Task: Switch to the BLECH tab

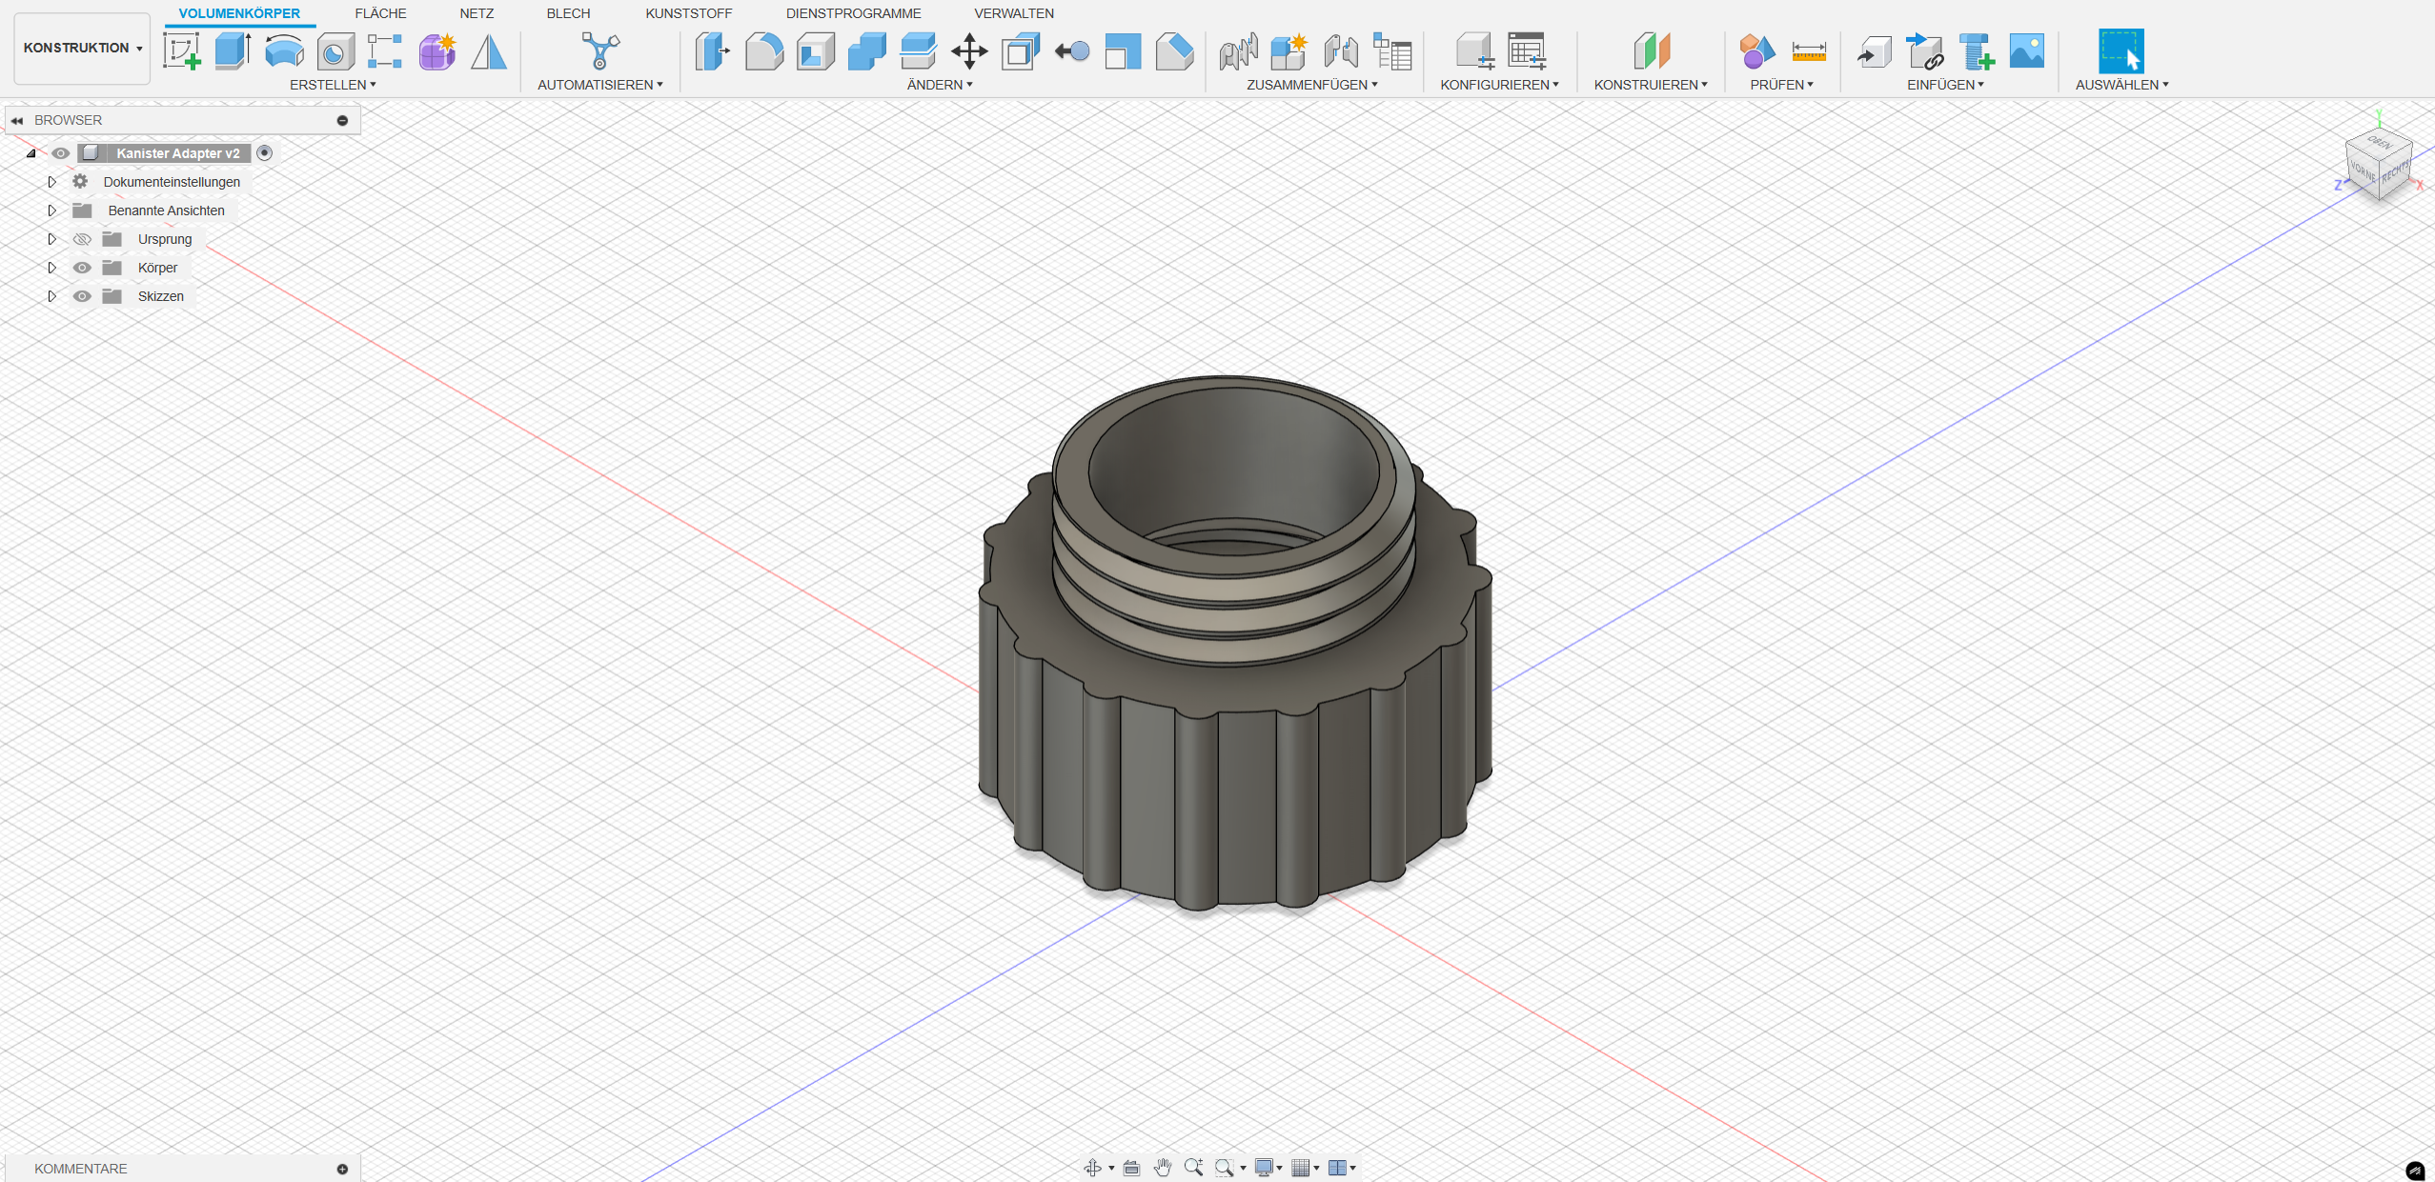Action: [568, 13]
